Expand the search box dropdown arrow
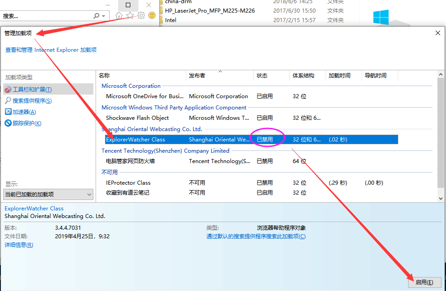The height and width of the screenshot is (291, 446). [x=104, y=16]
